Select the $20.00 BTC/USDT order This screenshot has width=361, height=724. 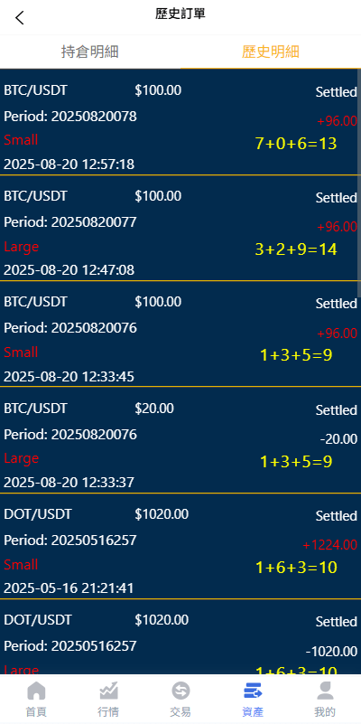click(180, 440)
